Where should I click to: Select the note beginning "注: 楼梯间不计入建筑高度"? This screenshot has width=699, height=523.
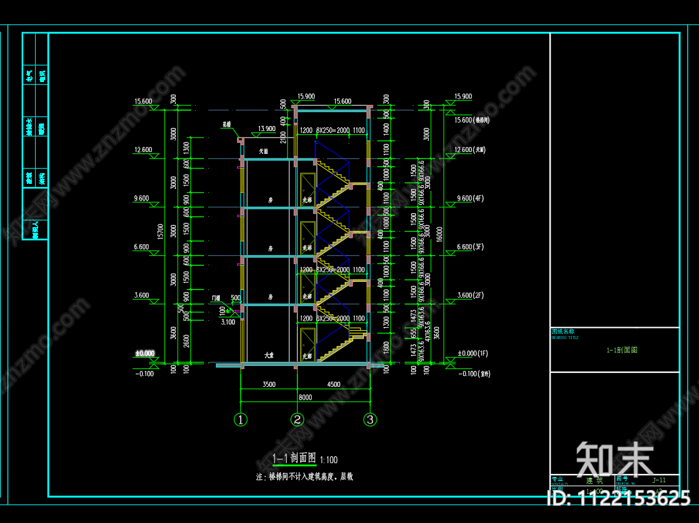pyautogui.click(x=305, y=477)
